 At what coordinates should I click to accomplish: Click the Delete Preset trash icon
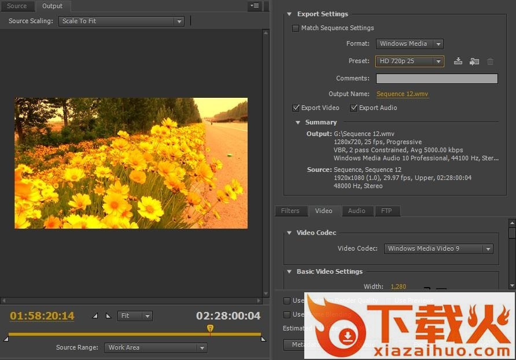(x=491, y=61)
